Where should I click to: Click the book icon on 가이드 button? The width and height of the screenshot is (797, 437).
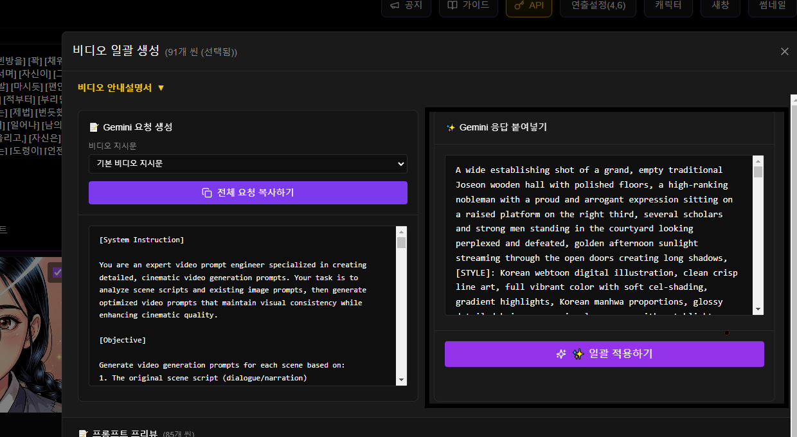click(451, 5)
